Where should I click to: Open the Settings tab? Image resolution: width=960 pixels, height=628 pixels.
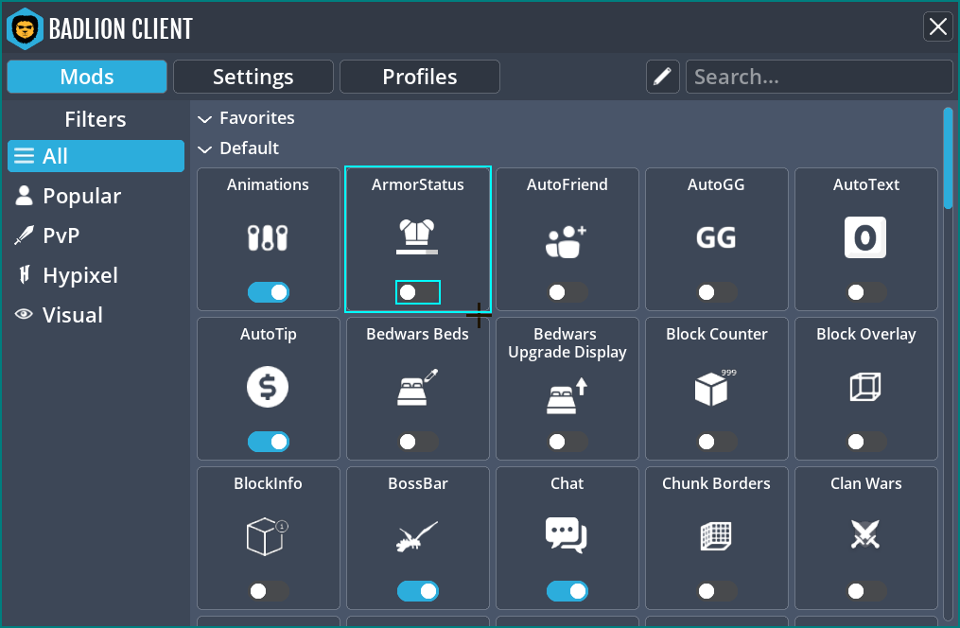click(253, 77)
